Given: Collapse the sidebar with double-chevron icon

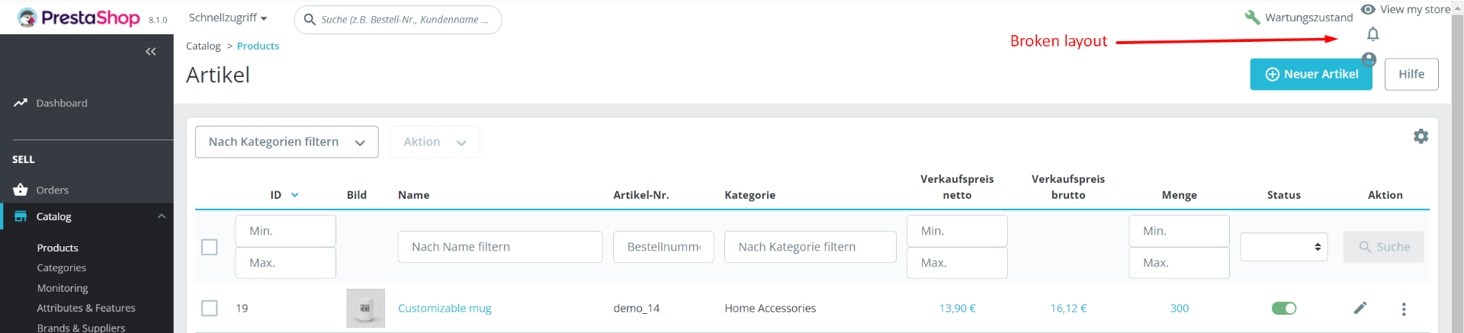Looking at the screenshot, I should 151,52.
